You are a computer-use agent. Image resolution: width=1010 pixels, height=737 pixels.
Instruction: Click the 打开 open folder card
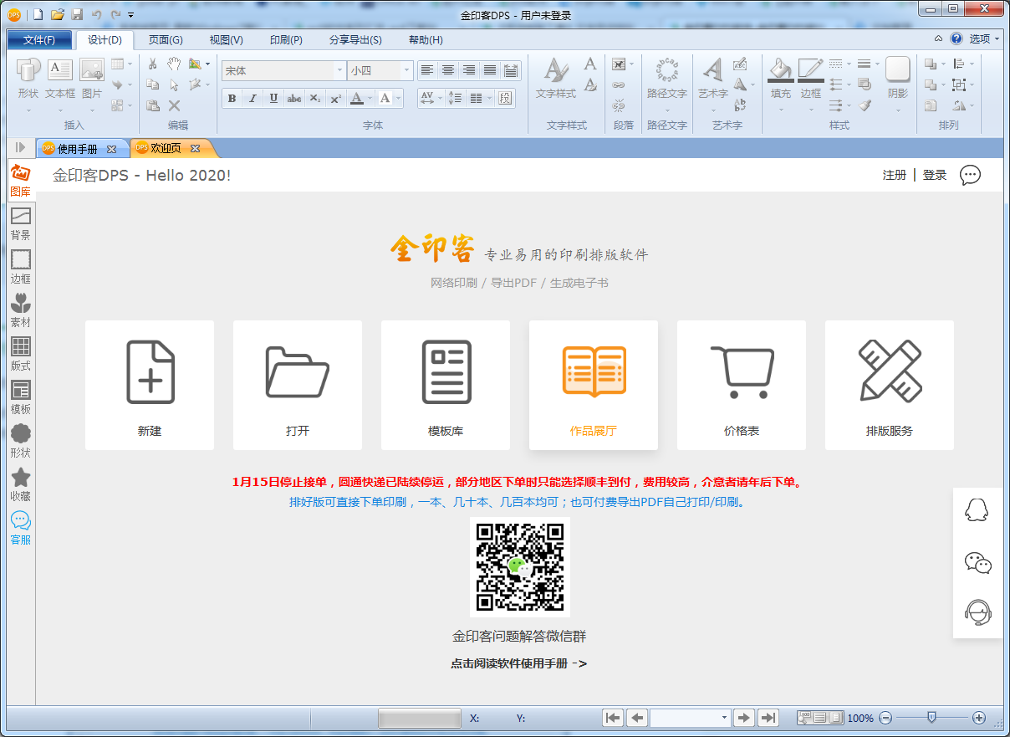tap(298, 385)
